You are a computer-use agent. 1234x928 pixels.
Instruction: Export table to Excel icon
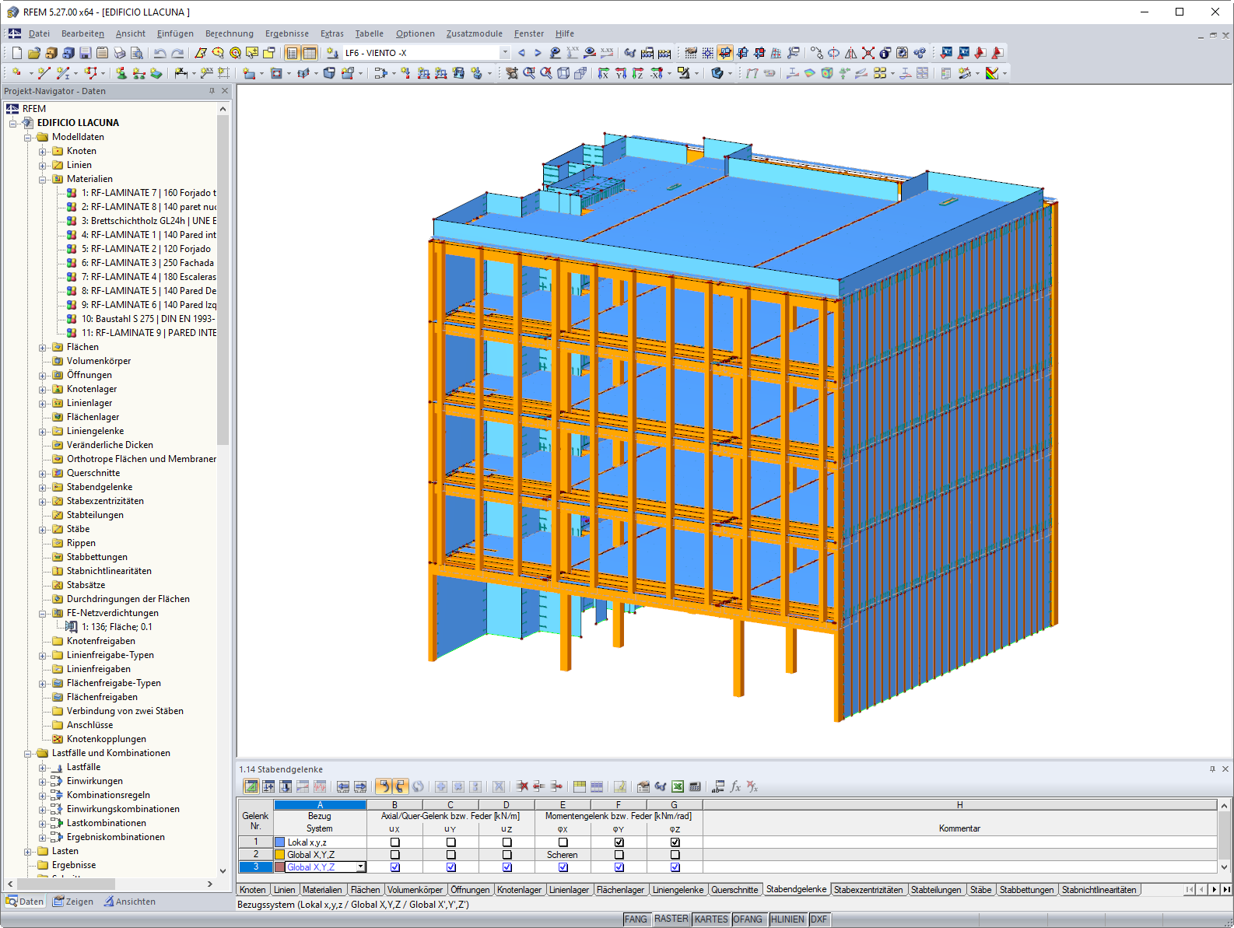click(678, 786)
